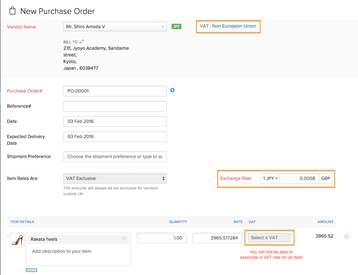Click the Quantity field showing 1.00
Viewport: 358px width, 275px height.
[161, 238]
